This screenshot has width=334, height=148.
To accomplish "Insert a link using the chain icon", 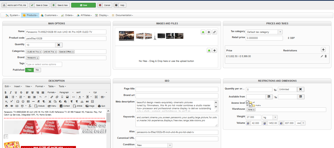I will click(x=52, y=97).
